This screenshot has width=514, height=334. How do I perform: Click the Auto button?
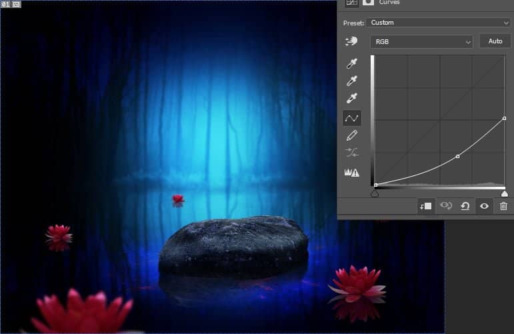click(495, 41)
